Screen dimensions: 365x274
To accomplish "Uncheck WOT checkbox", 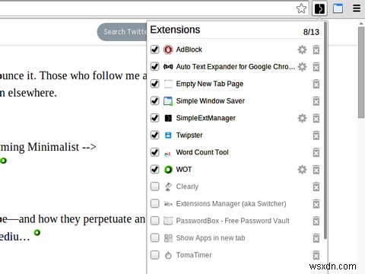I will point(155,169).
